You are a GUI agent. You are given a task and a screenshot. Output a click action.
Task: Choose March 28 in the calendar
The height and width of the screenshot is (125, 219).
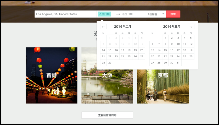click(159, 63)
